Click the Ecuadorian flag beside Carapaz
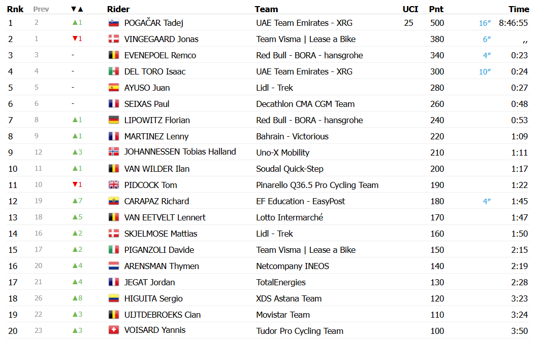This screenshot has height=340, width=541. [113, 201]
